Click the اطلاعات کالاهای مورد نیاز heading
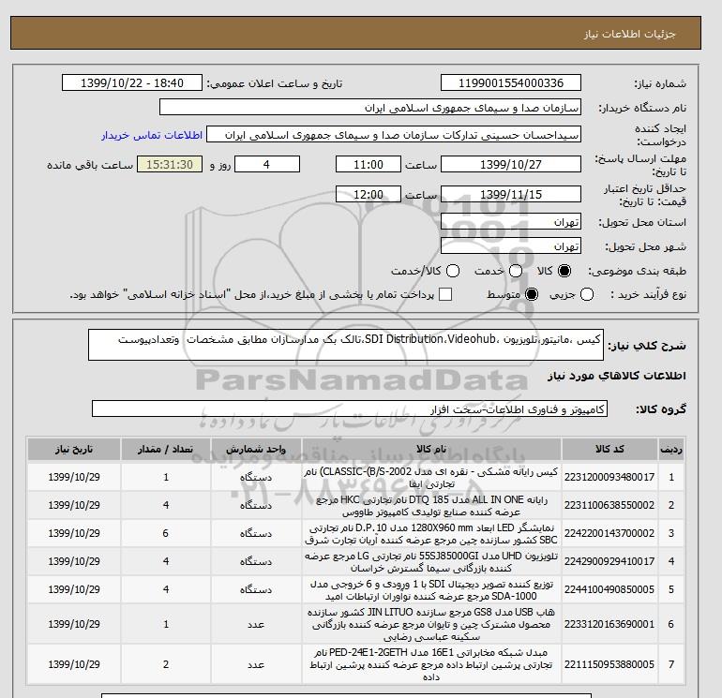The image size is (722, 698). (x=617, y=377)
